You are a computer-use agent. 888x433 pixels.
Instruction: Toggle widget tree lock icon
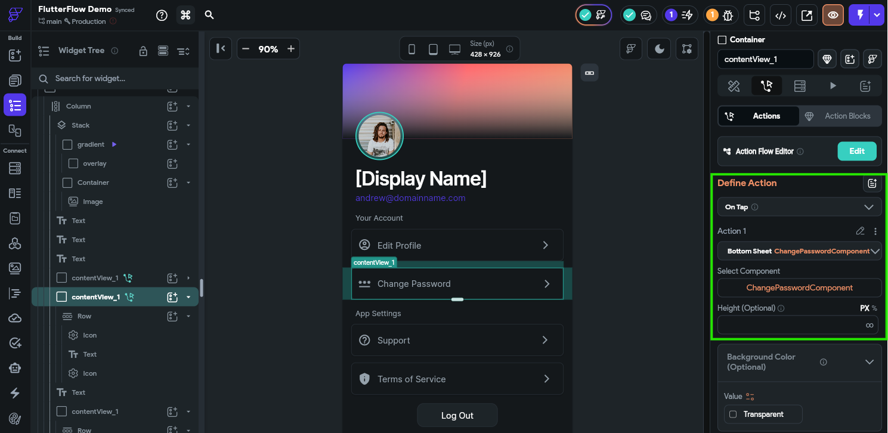click(x=143, y=51)
